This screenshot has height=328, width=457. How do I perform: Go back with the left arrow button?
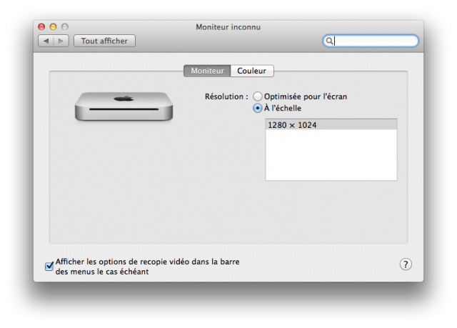tap(46, 41)
